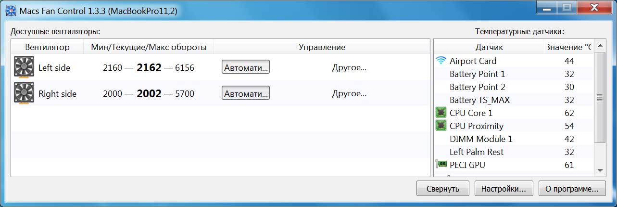This screenshot has height=207, width=617.
Task: Click the PECI GPU card icon
Action: point(441,165)
